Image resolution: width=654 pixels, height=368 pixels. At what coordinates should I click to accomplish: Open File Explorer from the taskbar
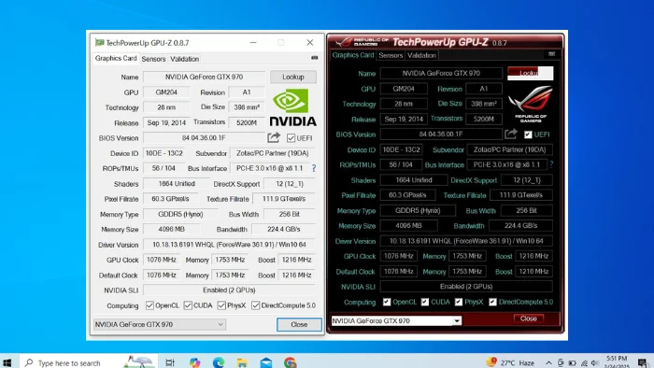242,362
